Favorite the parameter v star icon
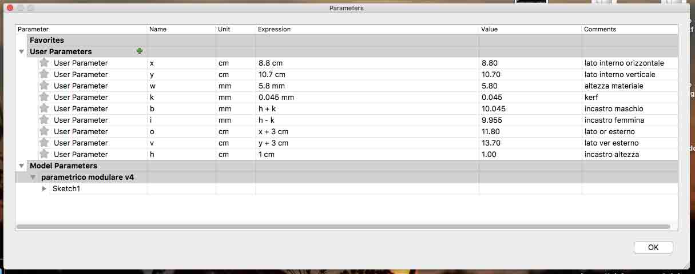The width and height of the screenshot is (695, 274). click(44, 143)
